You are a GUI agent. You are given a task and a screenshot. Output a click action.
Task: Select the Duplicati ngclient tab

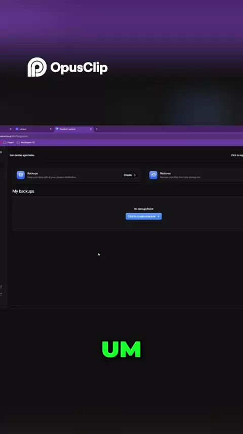(x=73, y=129)
